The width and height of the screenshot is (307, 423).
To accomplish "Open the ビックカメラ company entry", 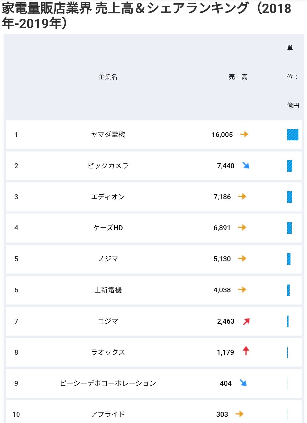I will [108, 166].
